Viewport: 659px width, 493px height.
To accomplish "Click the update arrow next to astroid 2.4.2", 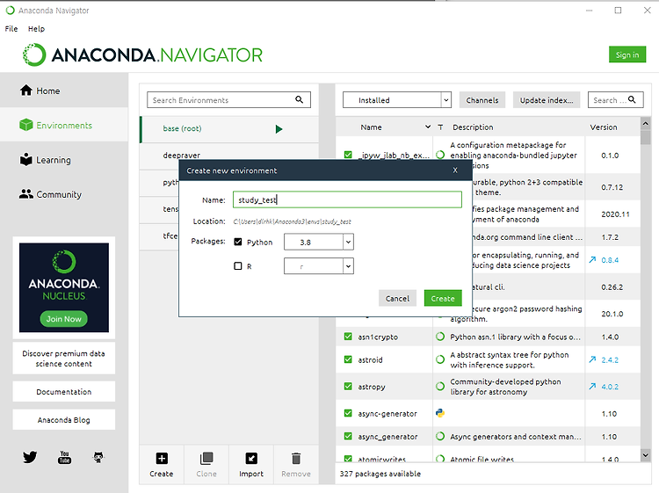I will point(592,359).
